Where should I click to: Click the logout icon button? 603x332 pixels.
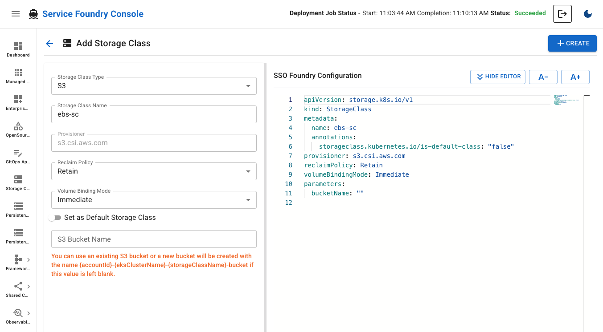(562, 14)
